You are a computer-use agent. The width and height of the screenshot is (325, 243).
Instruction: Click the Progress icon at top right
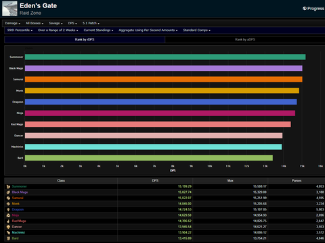(x=305, y=9)
